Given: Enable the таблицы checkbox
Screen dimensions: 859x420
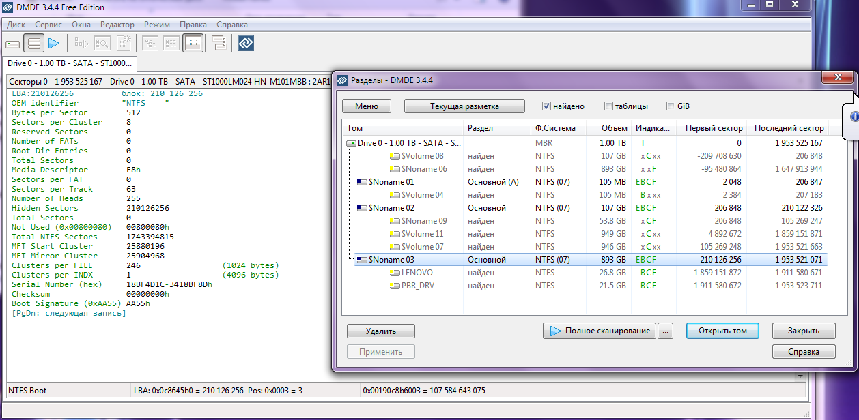Looking at the screenshot, I should (608, 106).
